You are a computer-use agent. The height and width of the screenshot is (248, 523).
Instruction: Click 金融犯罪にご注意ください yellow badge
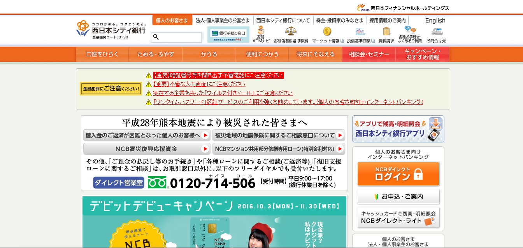pyautogui.click(x=111, y=88)
